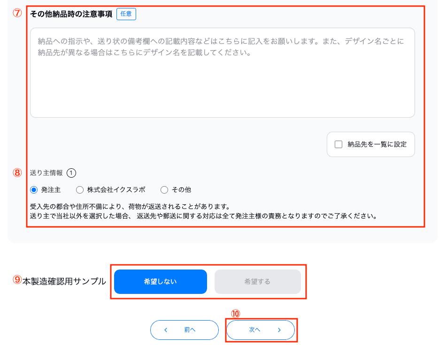Proceed with the 次へ button

pyautogui.click(x=261, y=330)
